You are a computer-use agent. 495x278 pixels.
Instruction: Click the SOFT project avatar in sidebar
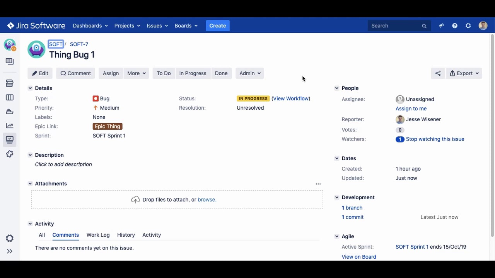point(10,45)
